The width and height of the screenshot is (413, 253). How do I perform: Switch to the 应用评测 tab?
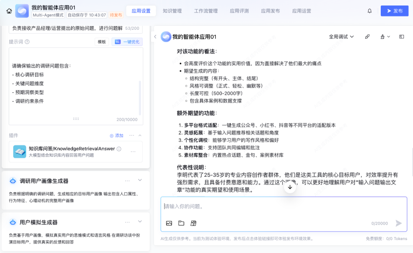point(239,10)
